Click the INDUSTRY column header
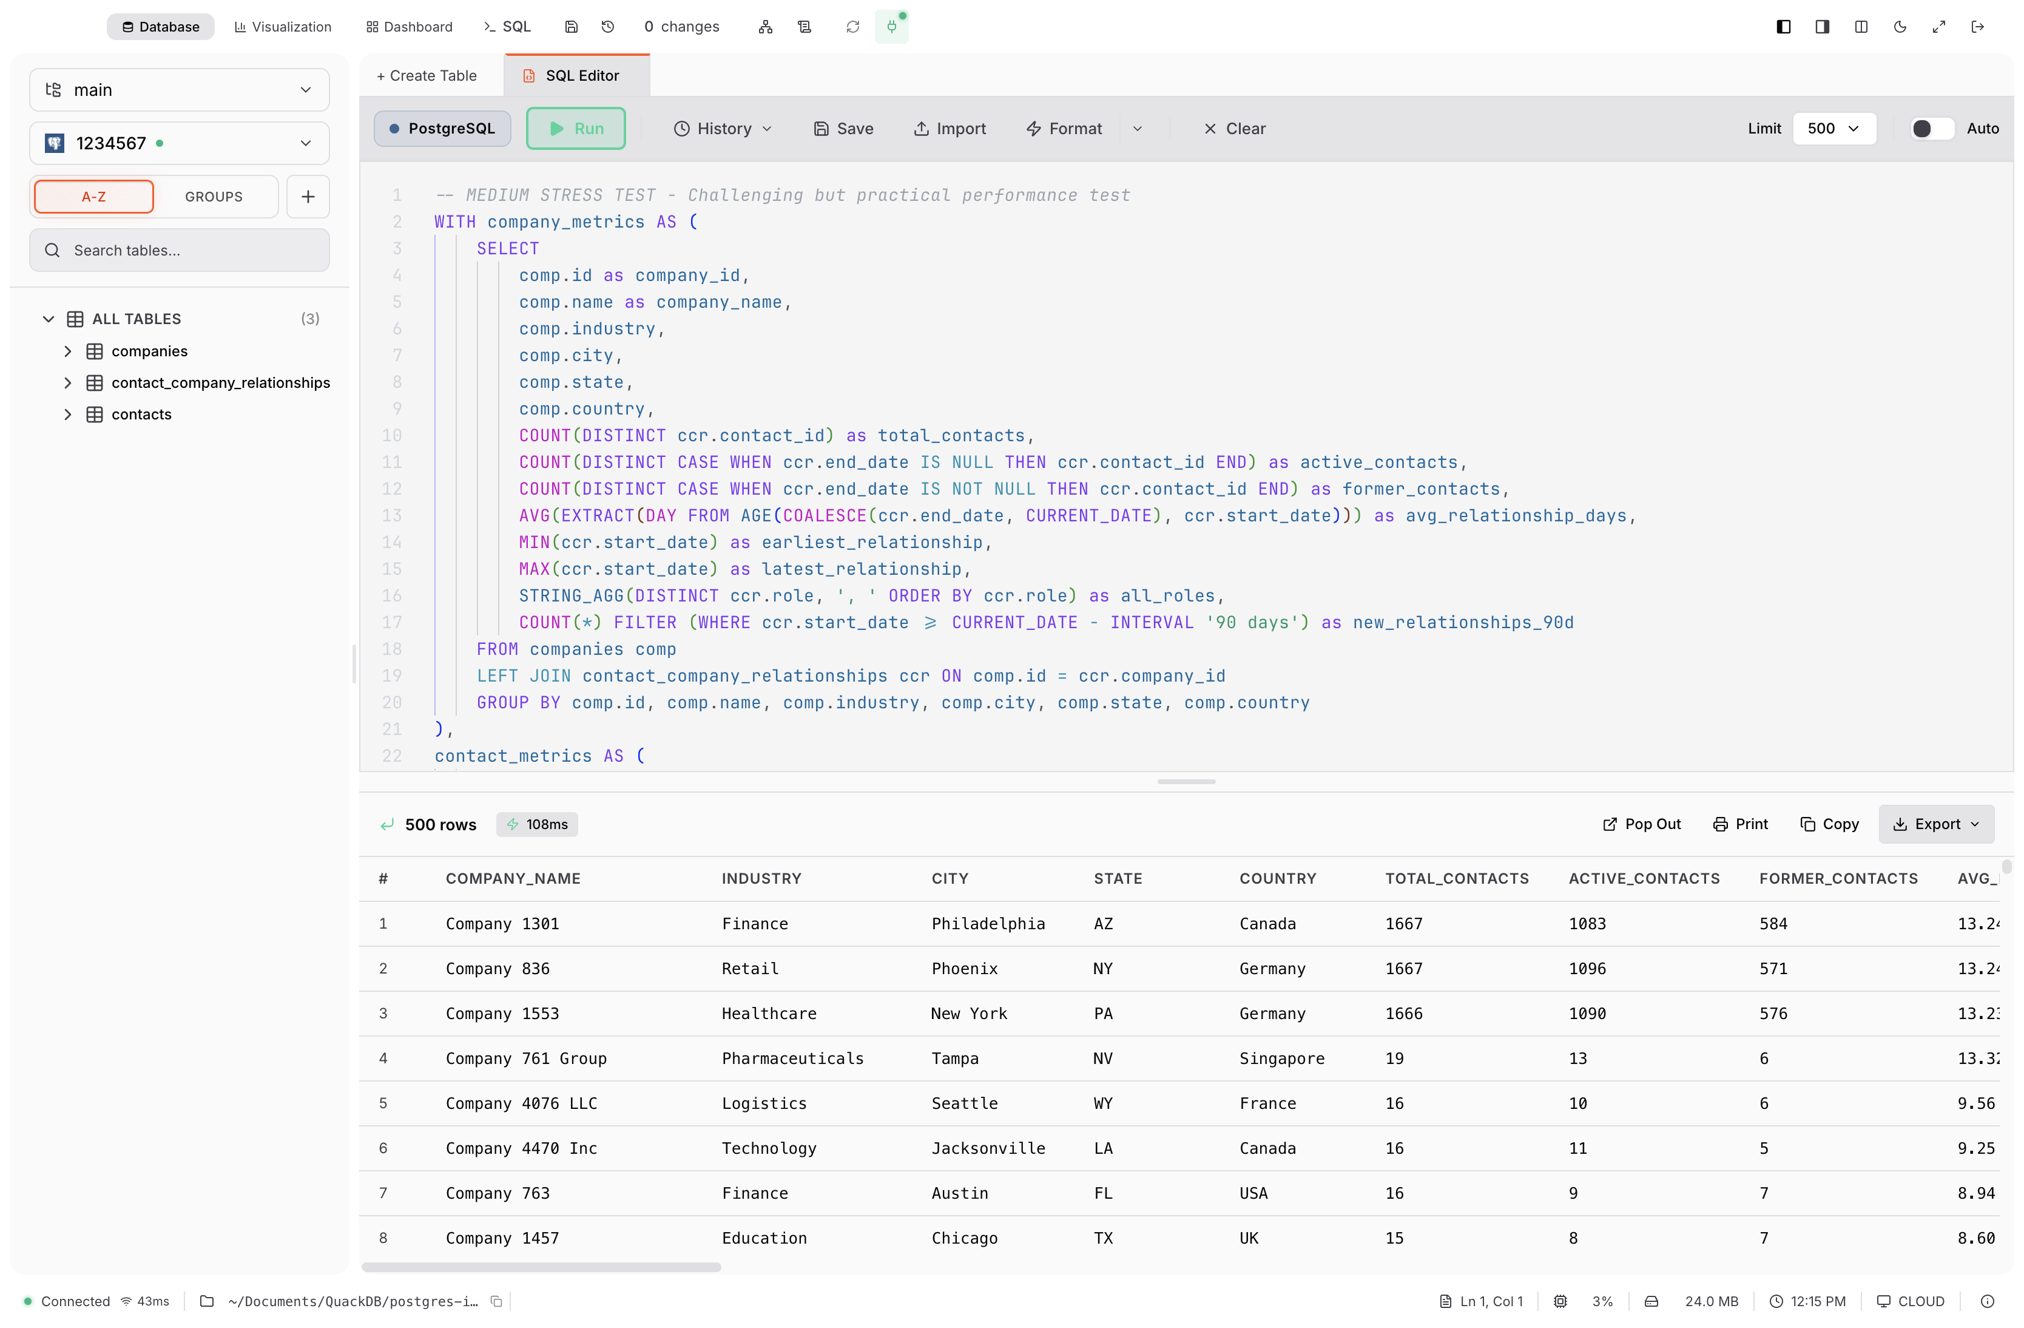 point(761,878)
